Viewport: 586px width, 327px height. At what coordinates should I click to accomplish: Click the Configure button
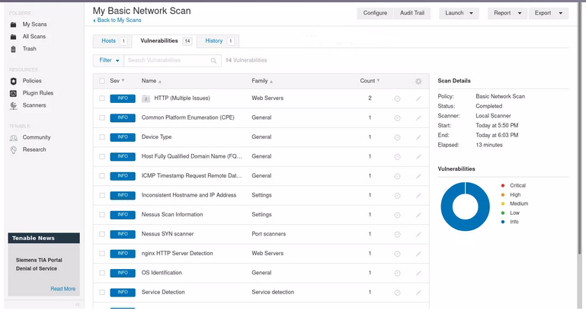pyautogui.click(x=375, y=13)
